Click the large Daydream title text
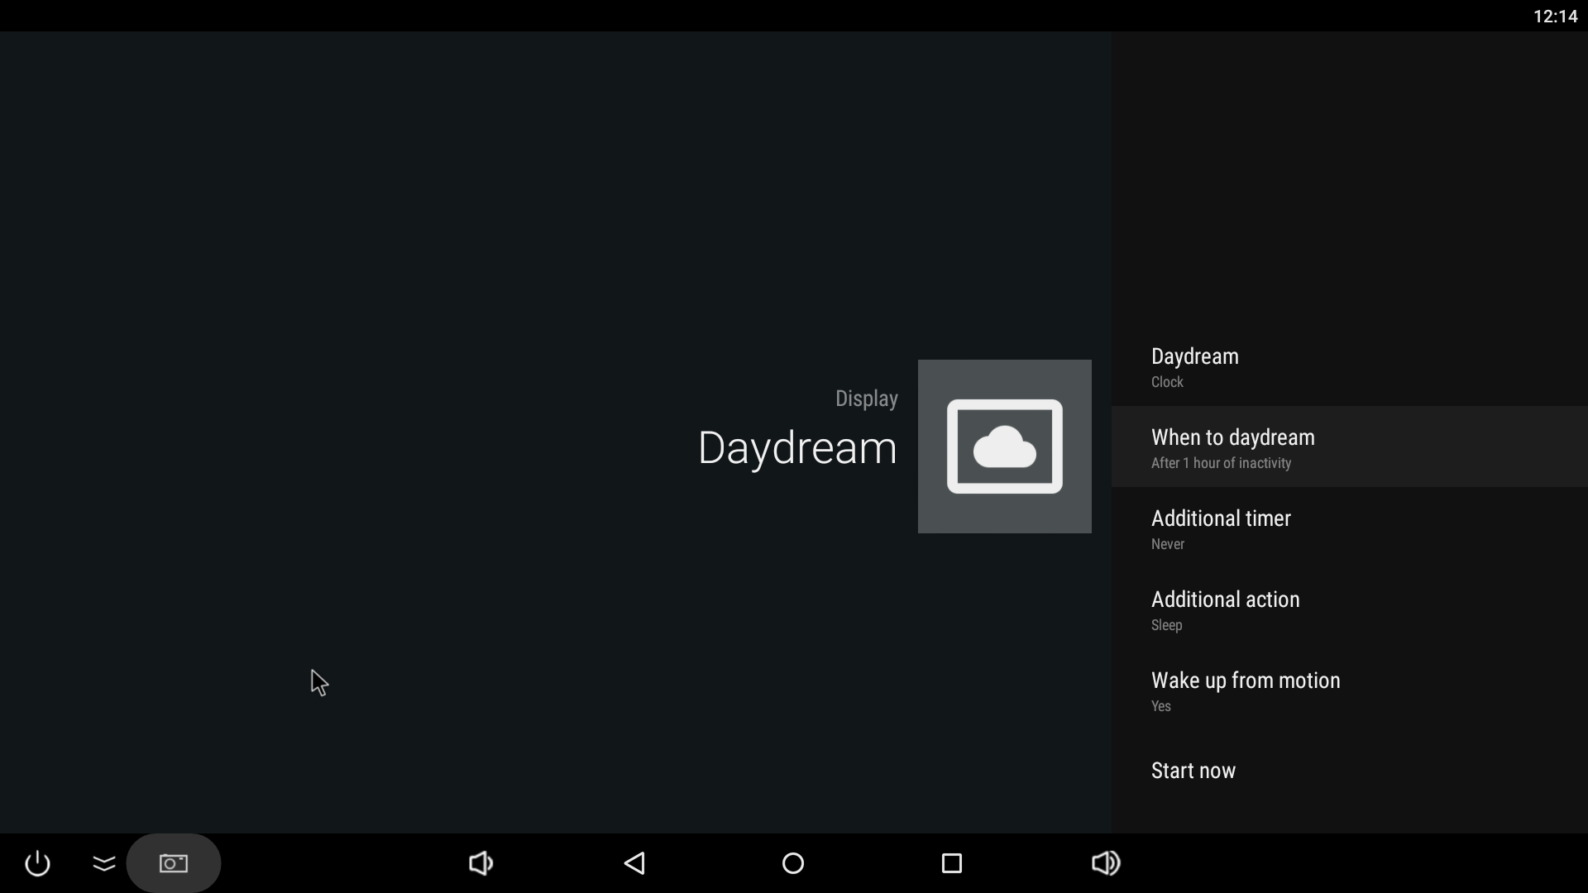Viewport: 1588px width, 893px height. [x=797, y=448]
